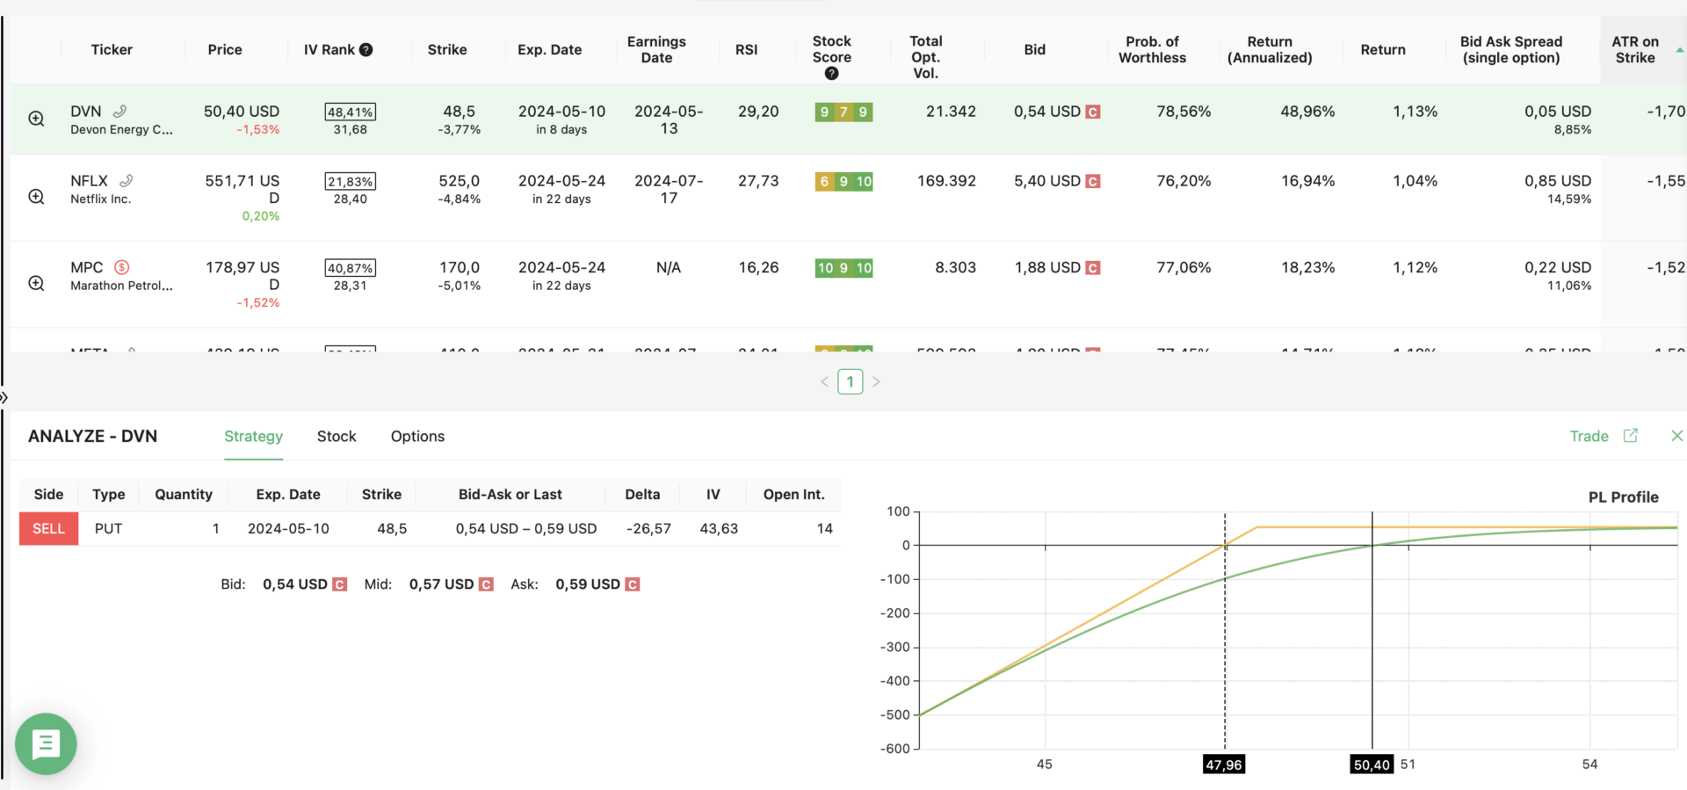Click the link icon beside DVN ticker
Screen dimensions: 1687x790
point(120,111)
